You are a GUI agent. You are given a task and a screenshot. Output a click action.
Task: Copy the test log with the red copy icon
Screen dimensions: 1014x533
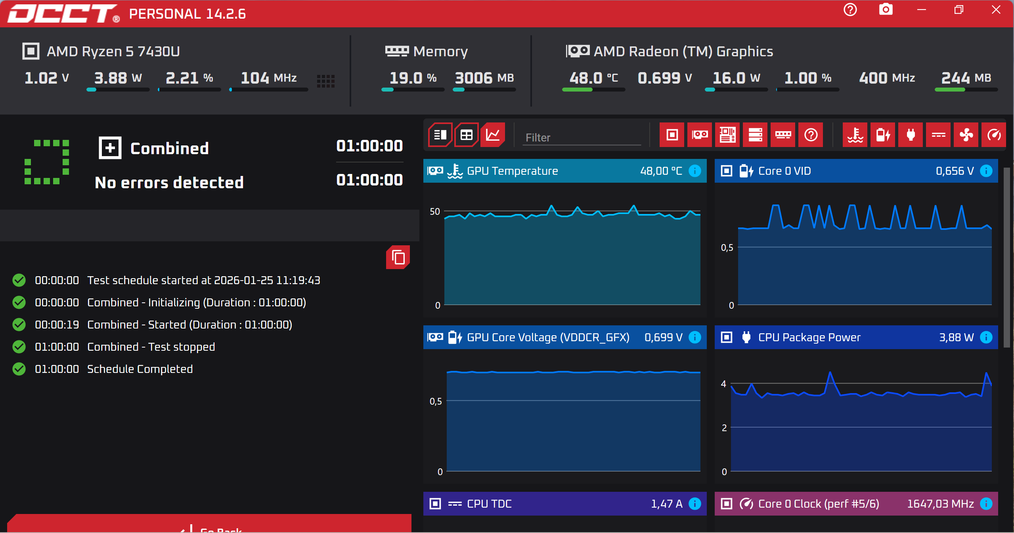(398, 258)
